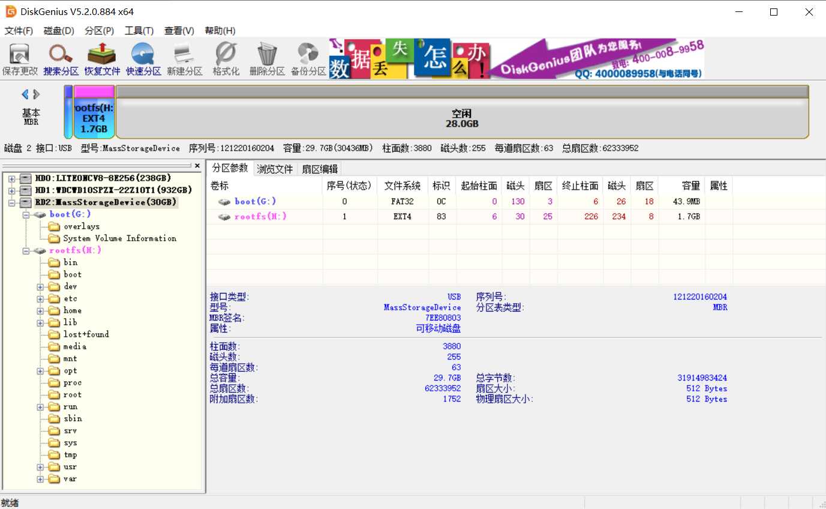Click the FAT32 file system cell

point(403,202)
